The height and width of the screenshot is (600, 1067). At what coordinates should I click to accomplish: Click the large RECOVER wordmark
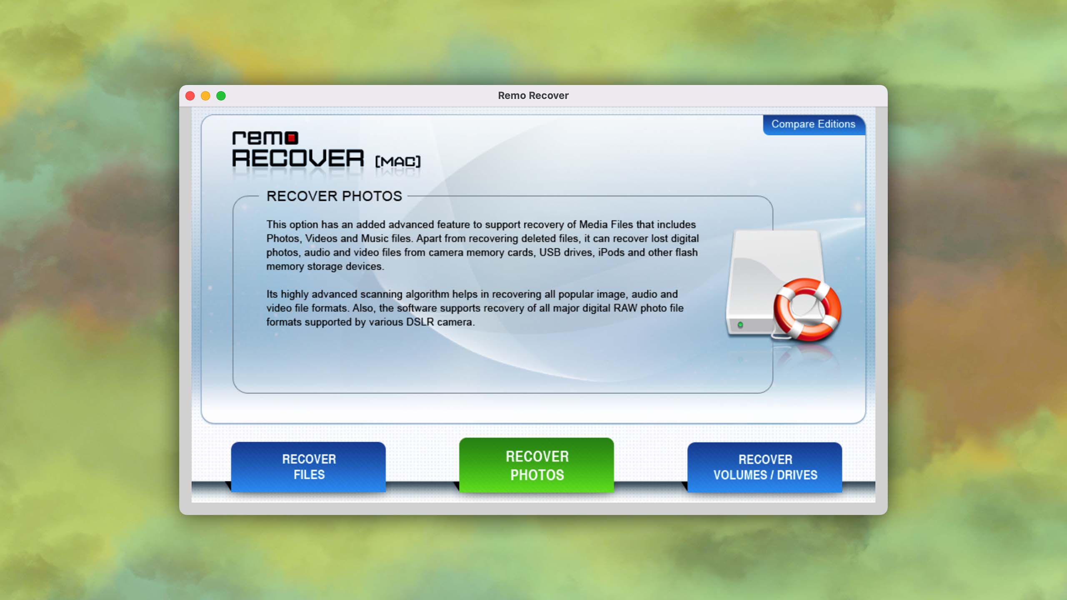click(x=298, y=159)
